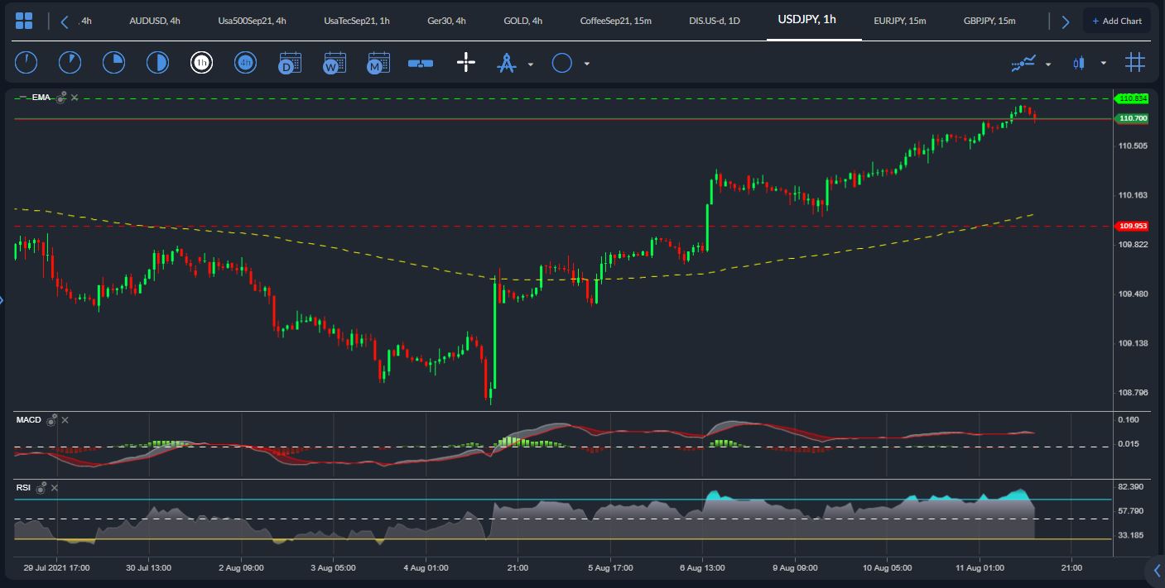Open RSI indicator settings gear
Viewport: 1165px width, 588px height.
41,489
